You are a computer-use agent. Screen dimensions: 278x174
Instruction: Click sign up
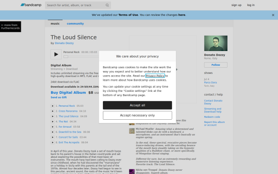click(x=236, y=5)
